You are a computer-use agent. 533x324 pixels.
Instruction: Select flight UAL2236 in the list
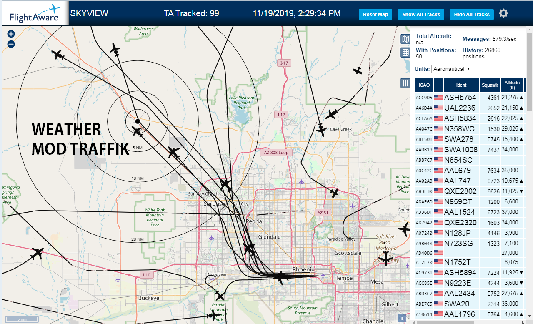pos(460,108)
